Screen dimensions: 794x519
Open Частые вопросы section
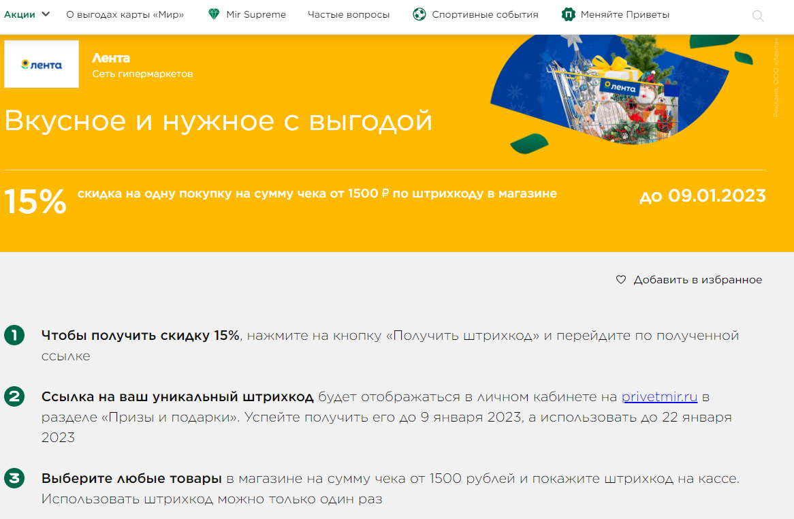[349, 14]
